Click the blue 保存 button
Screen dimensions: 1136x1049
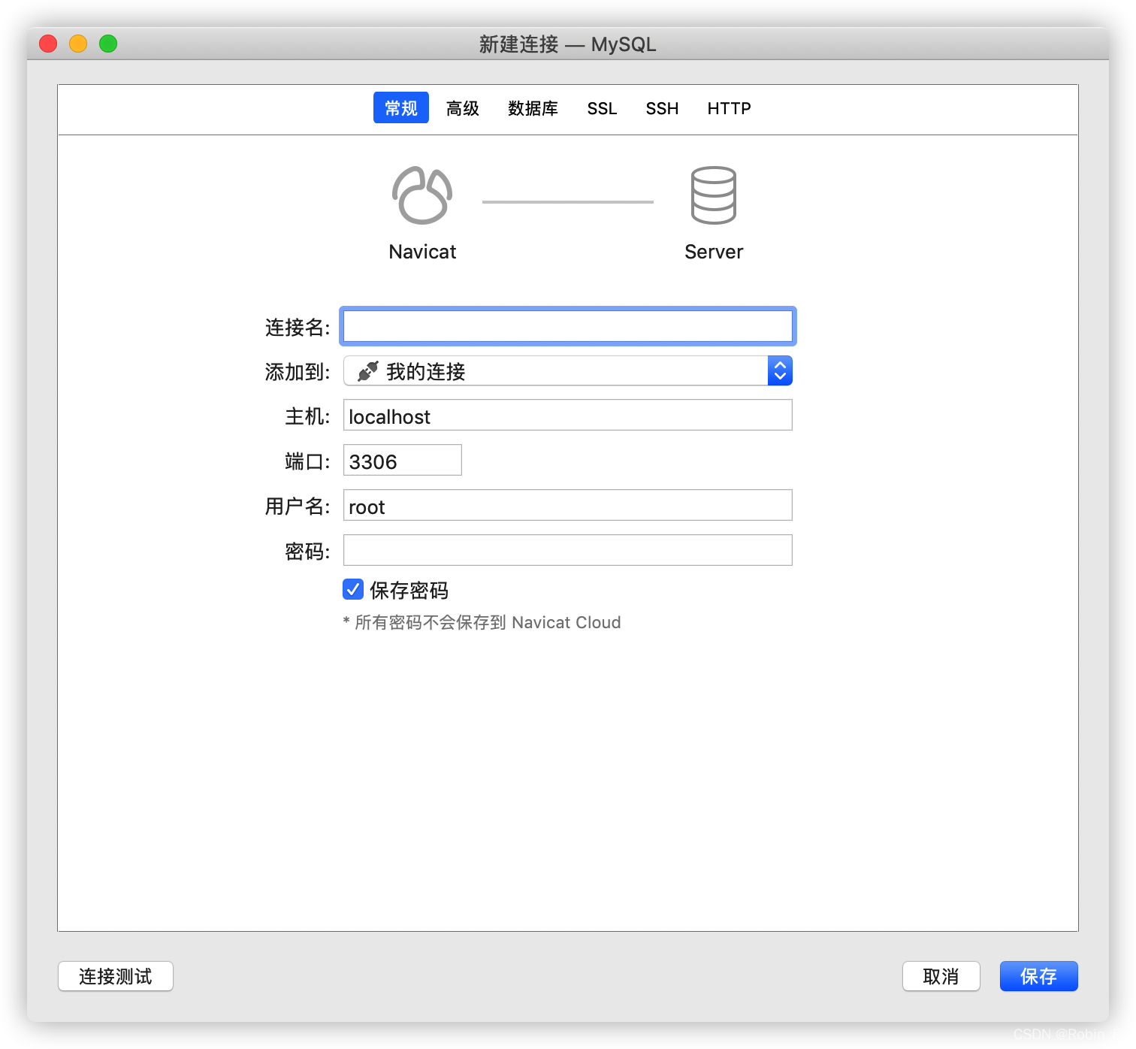(1039, 976)
